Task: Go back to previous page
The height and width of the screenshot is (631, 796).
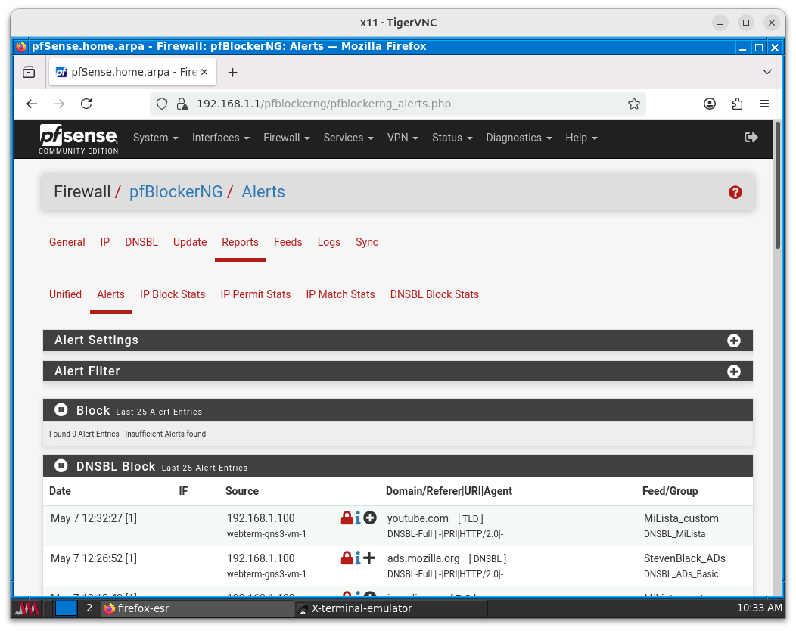Action: tap(32, 104)
